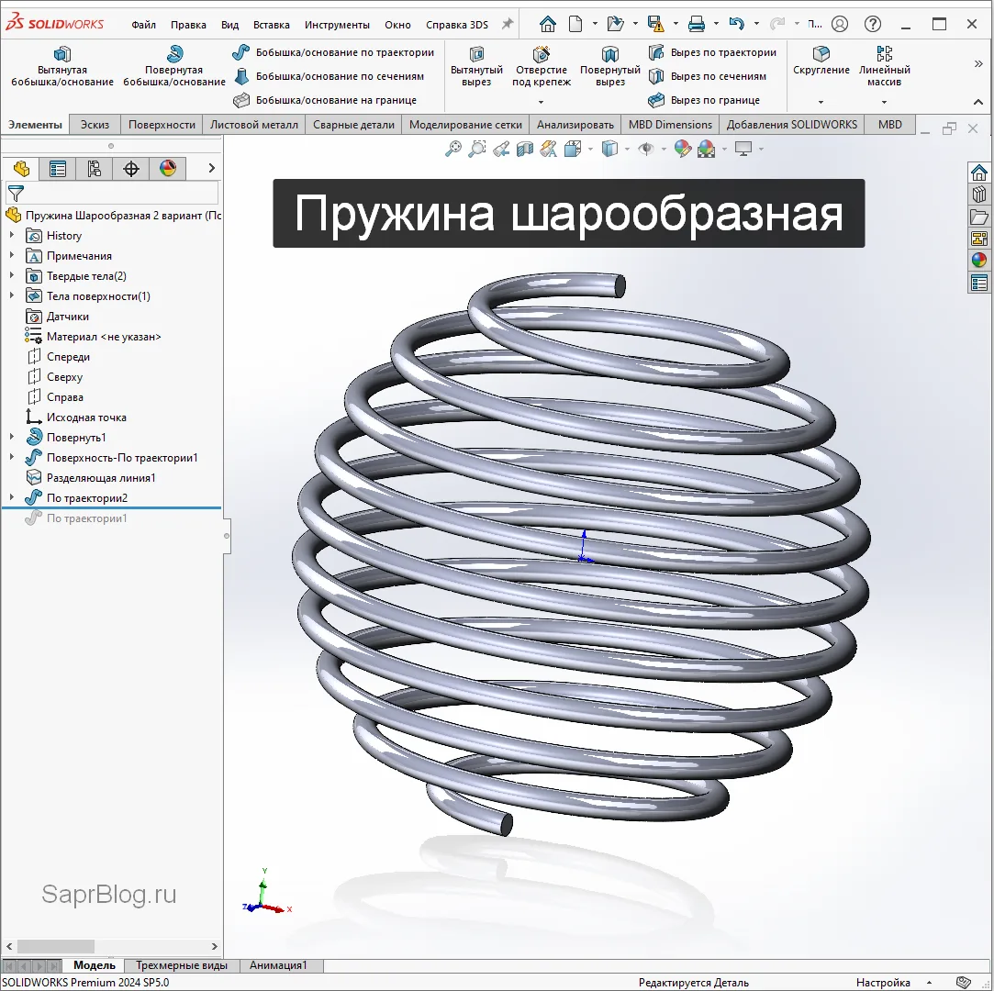The height and width of the screenshot is (991, 994).
Task: Open the Appearances color palette in task pane
Action: pos(979,261)
